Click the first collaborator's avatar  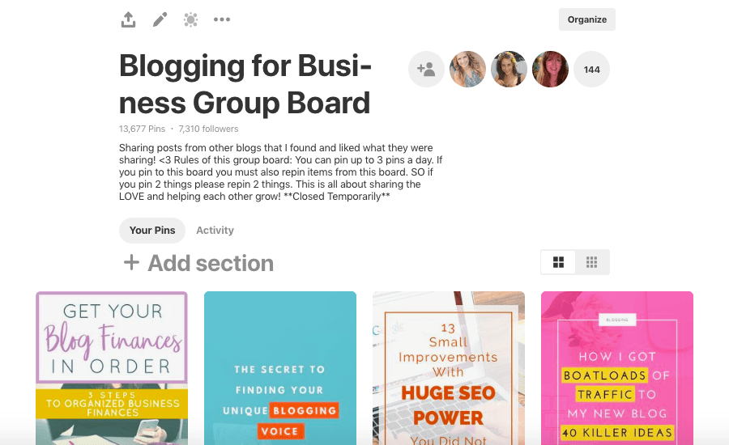pos(467,70)
